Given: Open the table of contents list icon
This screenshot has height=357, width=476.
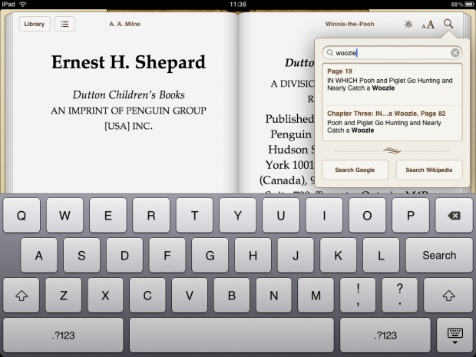Looking at the screenshot, I should click(x=64, y=24).
